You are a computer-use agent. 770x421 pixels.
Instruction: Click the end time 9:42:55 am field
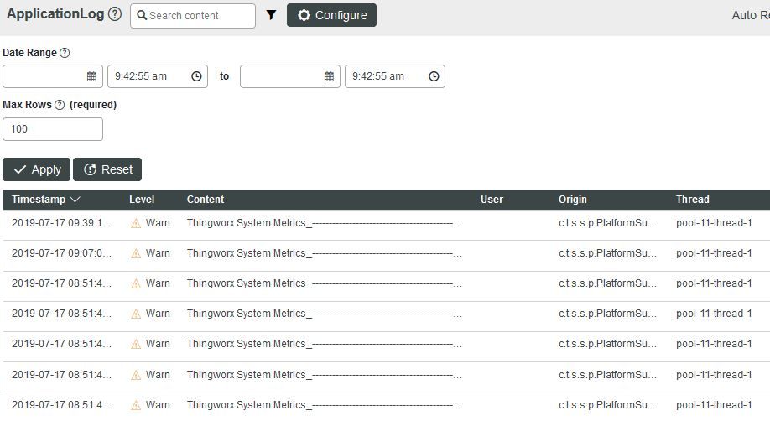395,76
